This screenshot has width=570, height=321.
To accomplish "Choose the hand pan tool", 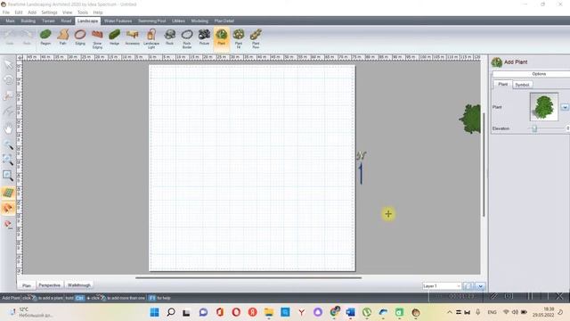I will pos(8,128).
